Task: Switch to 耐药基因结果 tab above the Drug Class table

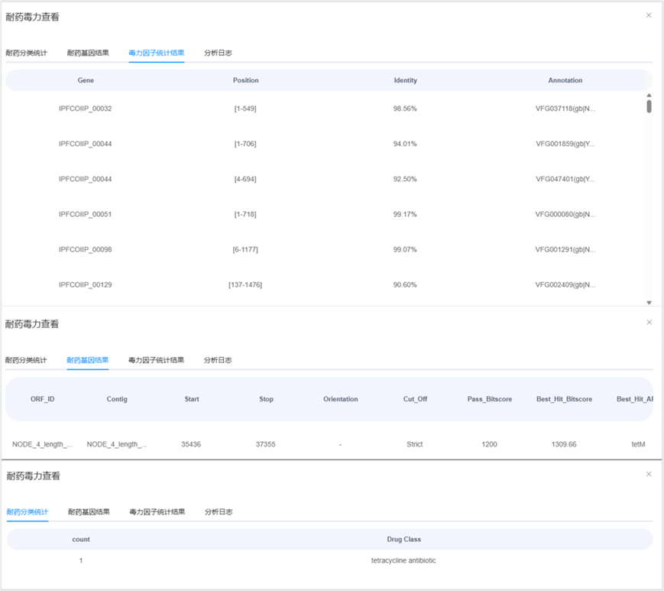Action: coord(89,511)
